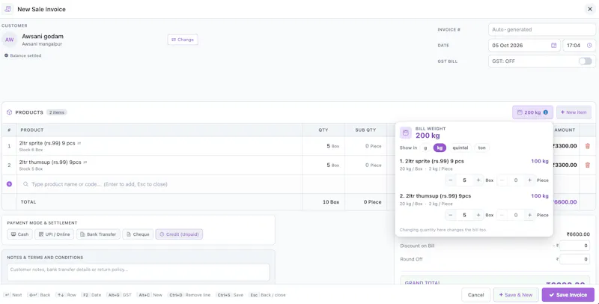Image resolution: width=599 pixels, height=304 pixels.
Task: Click the 2 items badge next to Products
Action: coord(57,112)
